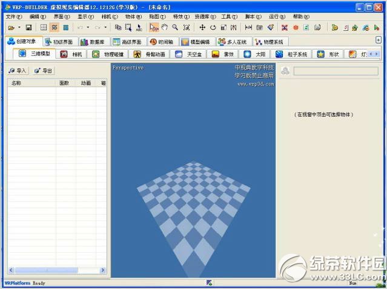Select the 骨骼动画 sub-tab
Image resolution: width=387 pixels, height=289 pixels.
click(150, 54)
